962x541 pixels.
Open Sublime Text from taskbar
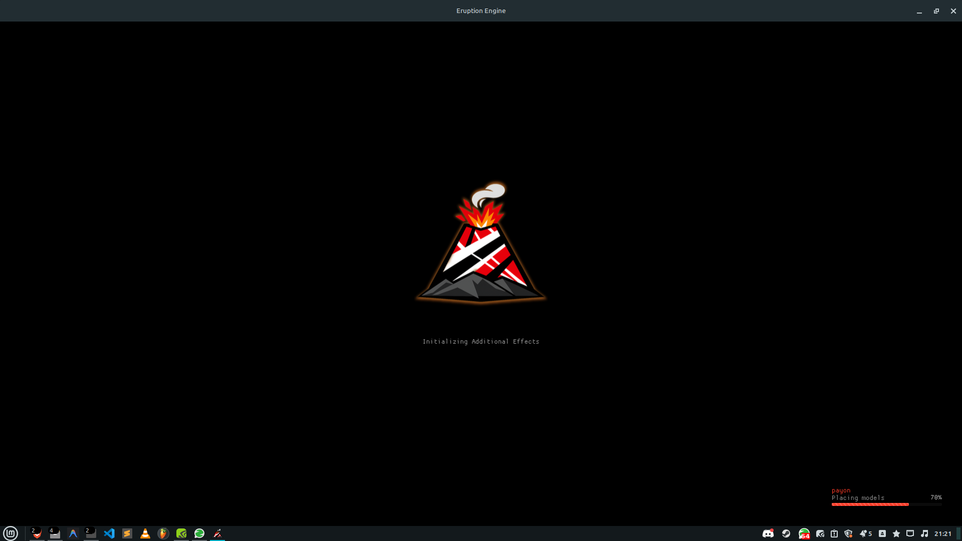(127, 533)
